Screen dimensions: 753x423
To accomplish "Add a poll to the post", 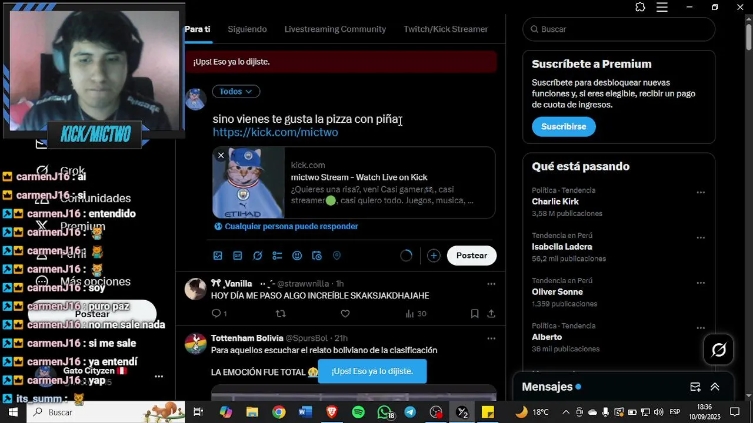I will point(277,256).
